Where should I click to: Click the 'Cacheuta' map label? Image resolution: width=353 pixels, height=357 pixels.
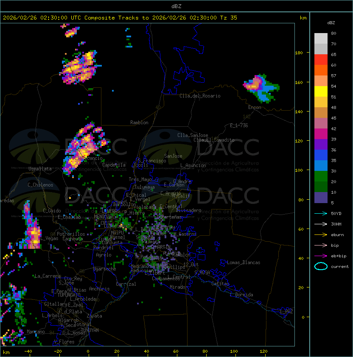(x=73, y=239)
